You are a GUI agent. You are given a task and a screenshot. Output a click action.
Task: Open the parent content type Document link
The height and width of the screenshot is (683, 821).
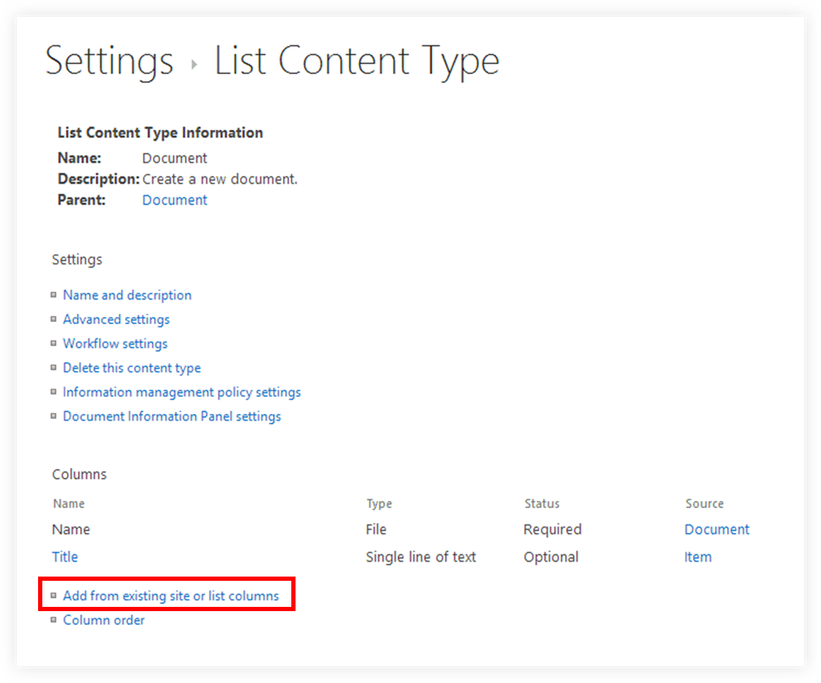(174, 200)
